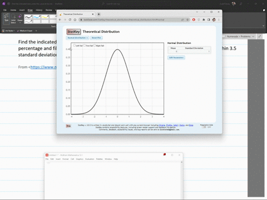Open the browser extensions puzzle menu
267x200 pixels.
pyautogui.click(x=204, y=19)
